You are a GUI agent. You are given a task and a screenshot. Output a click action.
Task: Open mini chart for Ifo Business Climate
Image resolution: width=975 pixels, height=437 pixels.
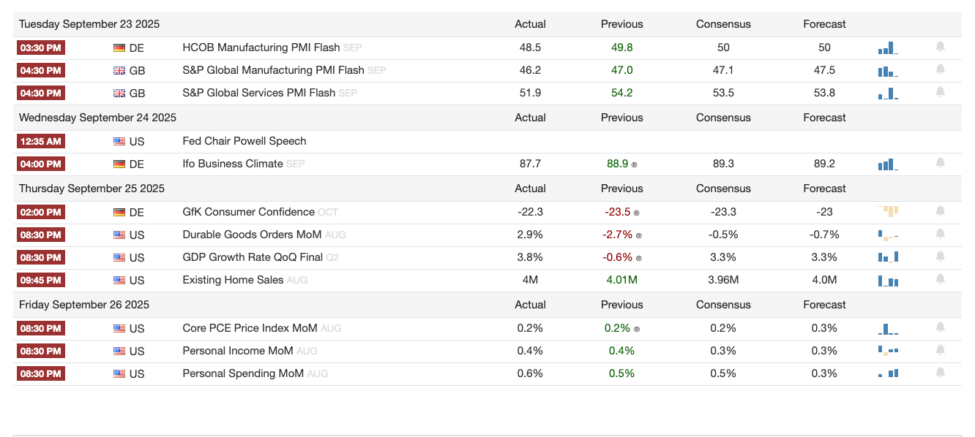click(x=888, y=164)
